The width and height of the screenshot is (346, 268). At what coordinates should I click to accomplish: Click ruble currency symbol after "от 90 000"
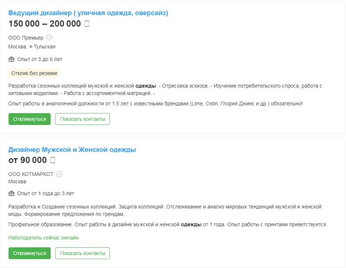pyautogui.click(x=53, y=160)
